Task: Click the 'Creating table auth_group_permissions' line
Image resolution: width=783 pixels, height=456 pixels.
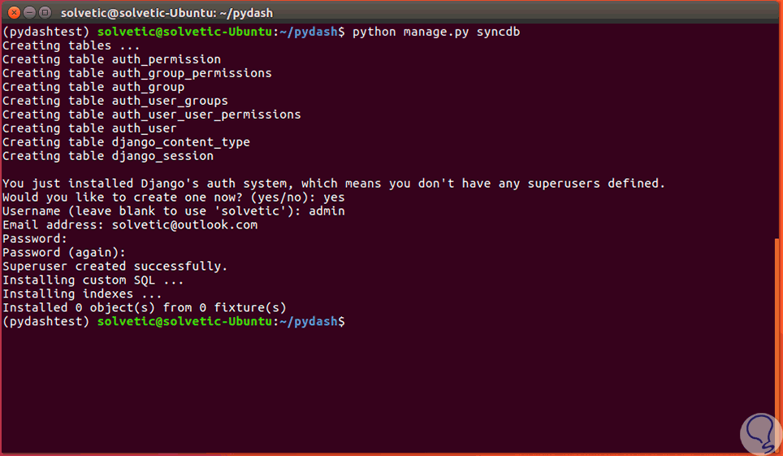Action: (x=136, y=73)
